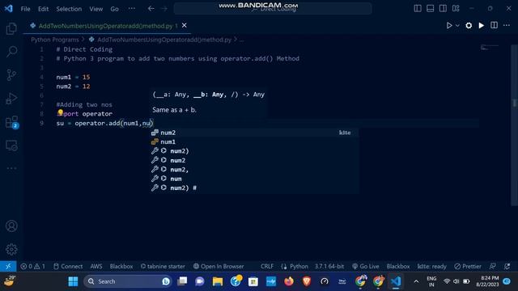
Task: Click the editor vertical scrollbar
Action: pyautogui.click(x=515, y=125)
